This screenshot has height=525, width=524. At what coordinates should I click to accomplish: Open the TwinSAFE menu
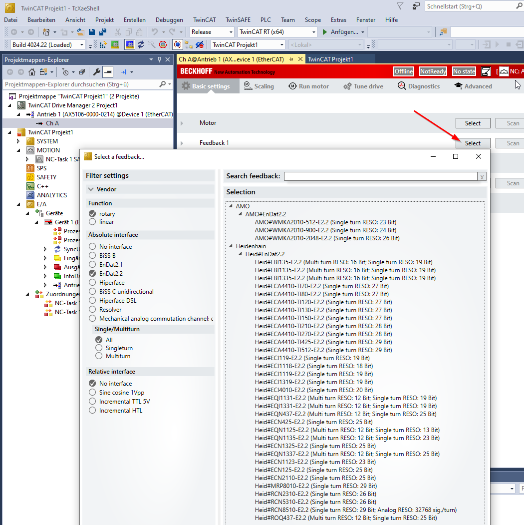click(x=238, y=20)
